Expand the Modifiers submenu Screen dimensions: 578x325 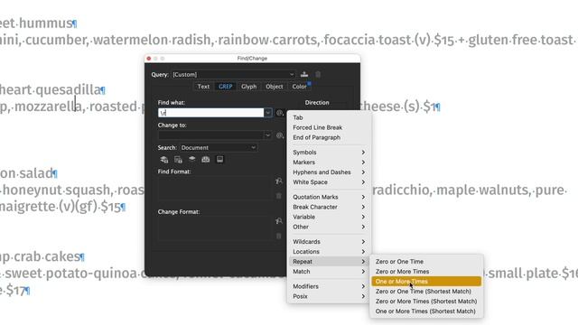(x=329, y=286)
